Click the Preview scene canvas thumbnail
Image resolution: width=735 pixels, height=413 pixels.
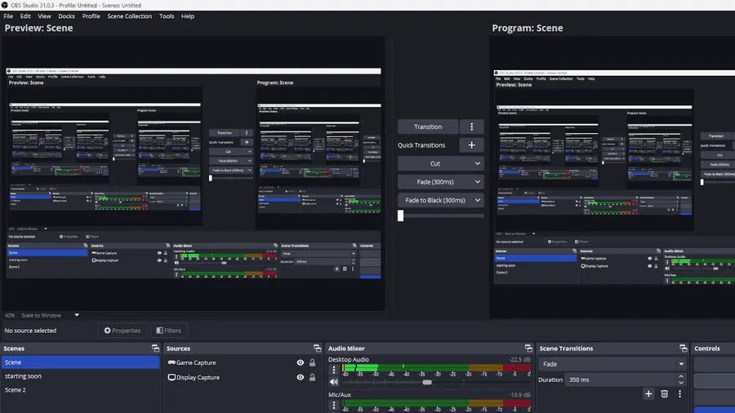click(x=193, y=173)
